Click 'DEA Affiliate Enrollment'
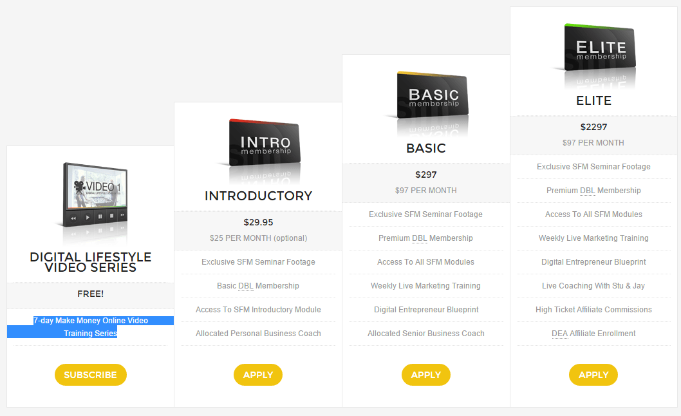 coord(593,334)
